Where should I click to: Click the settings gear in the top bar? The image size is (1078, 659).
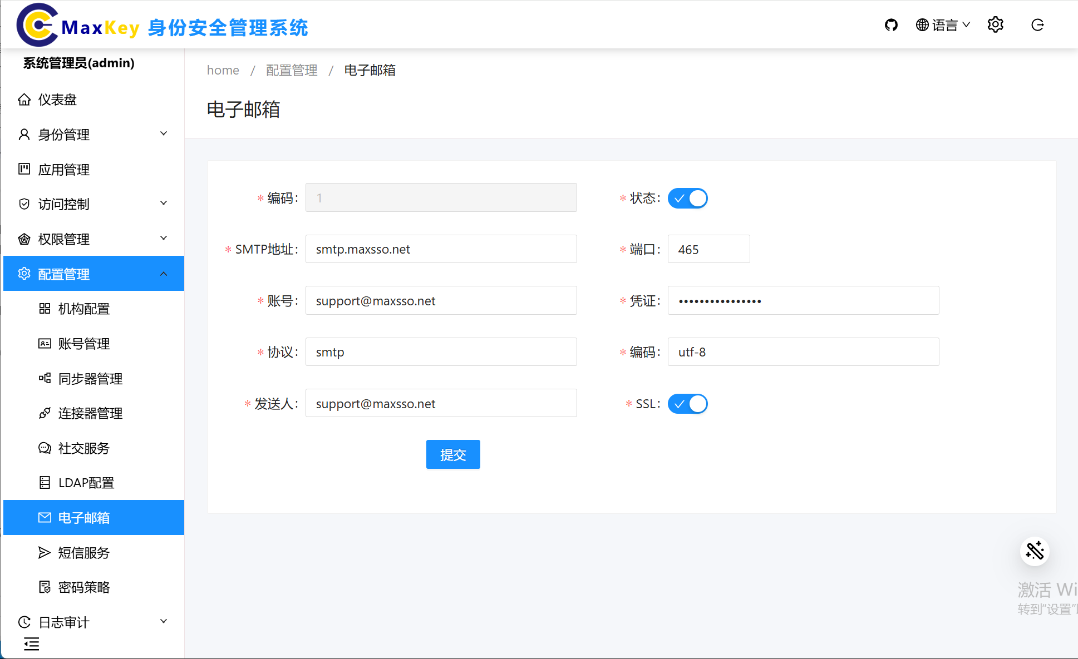click(995, 24)
